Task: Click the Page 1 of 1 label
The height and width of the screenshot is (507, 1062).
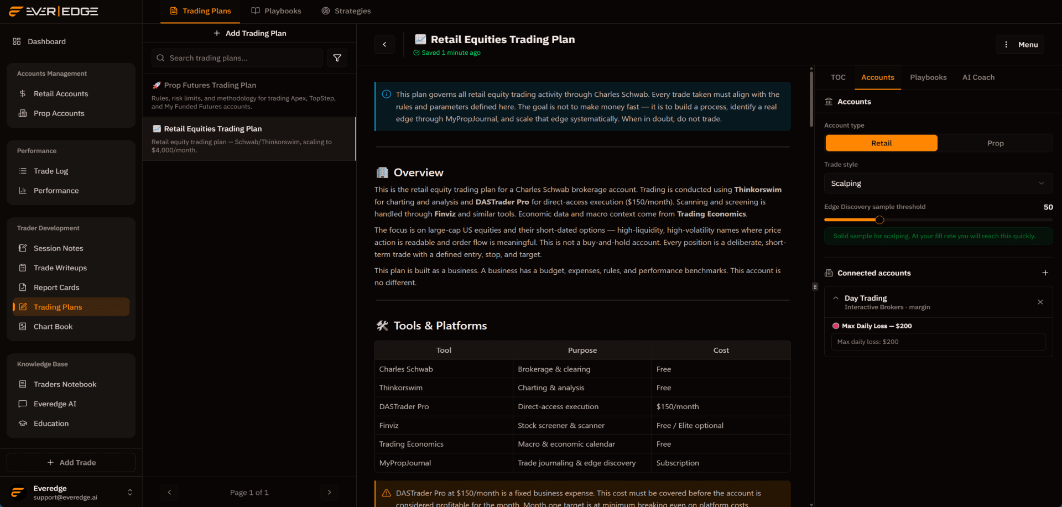Action: click(249, 493)
